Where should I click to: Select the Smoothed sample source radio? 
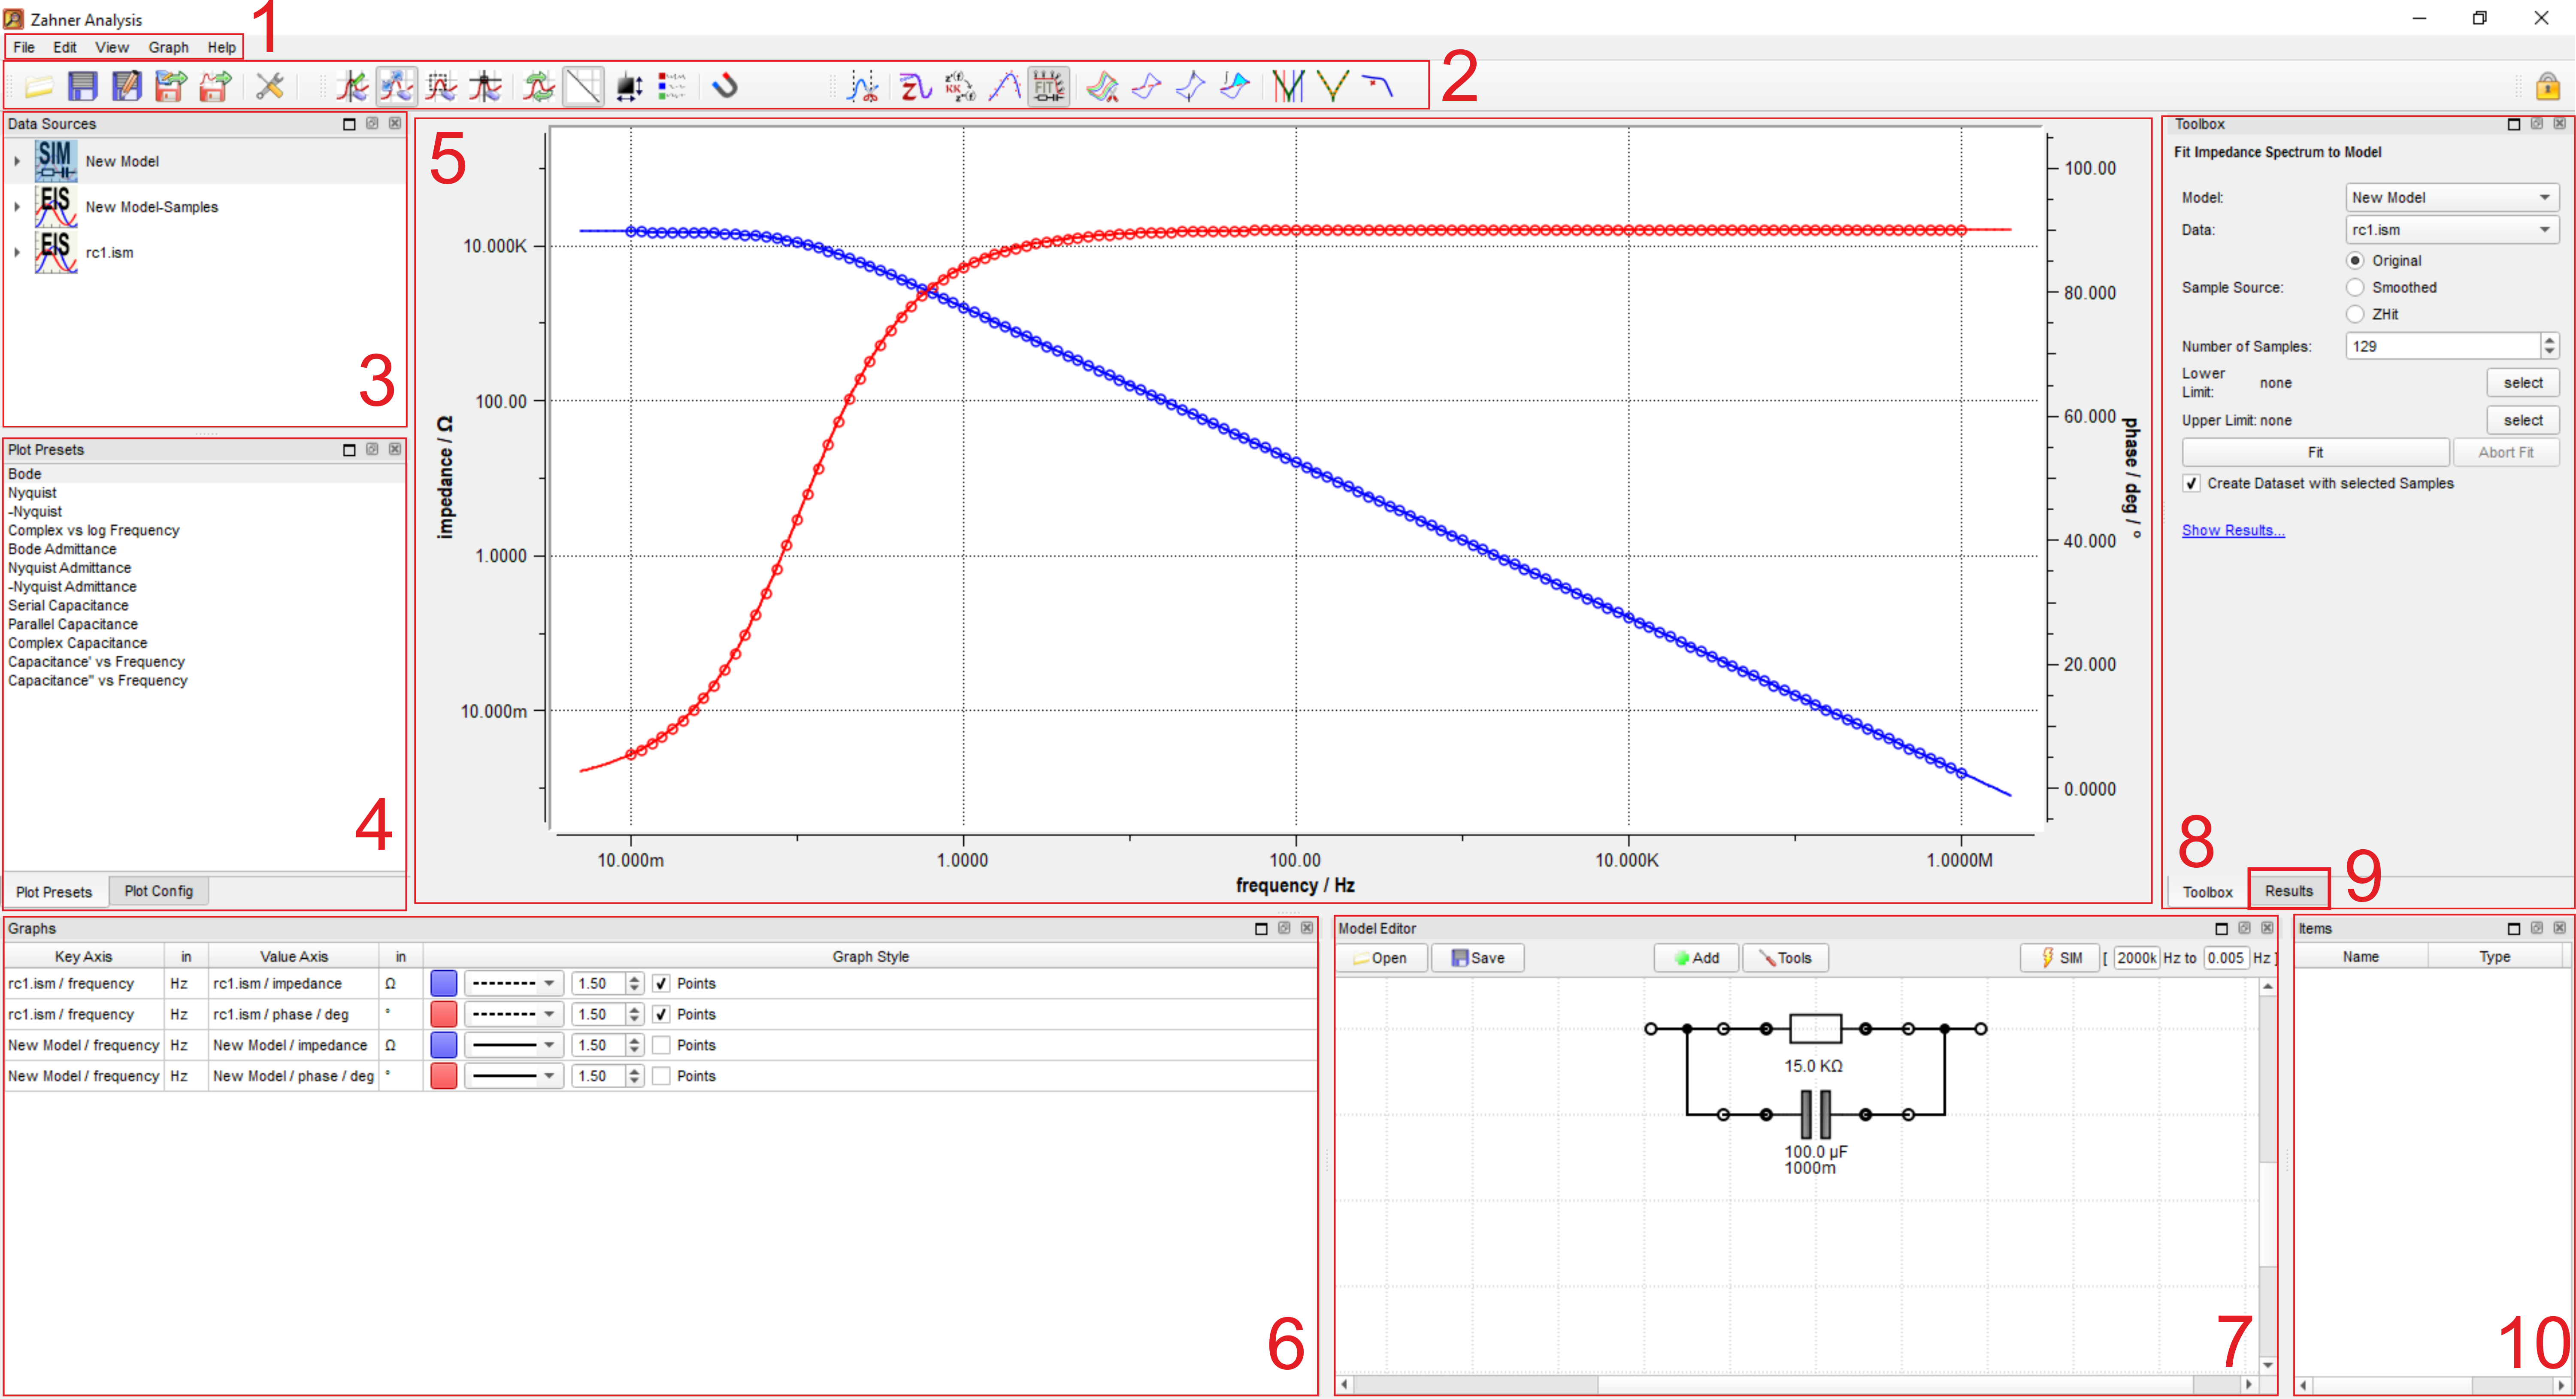(2355, 287)
